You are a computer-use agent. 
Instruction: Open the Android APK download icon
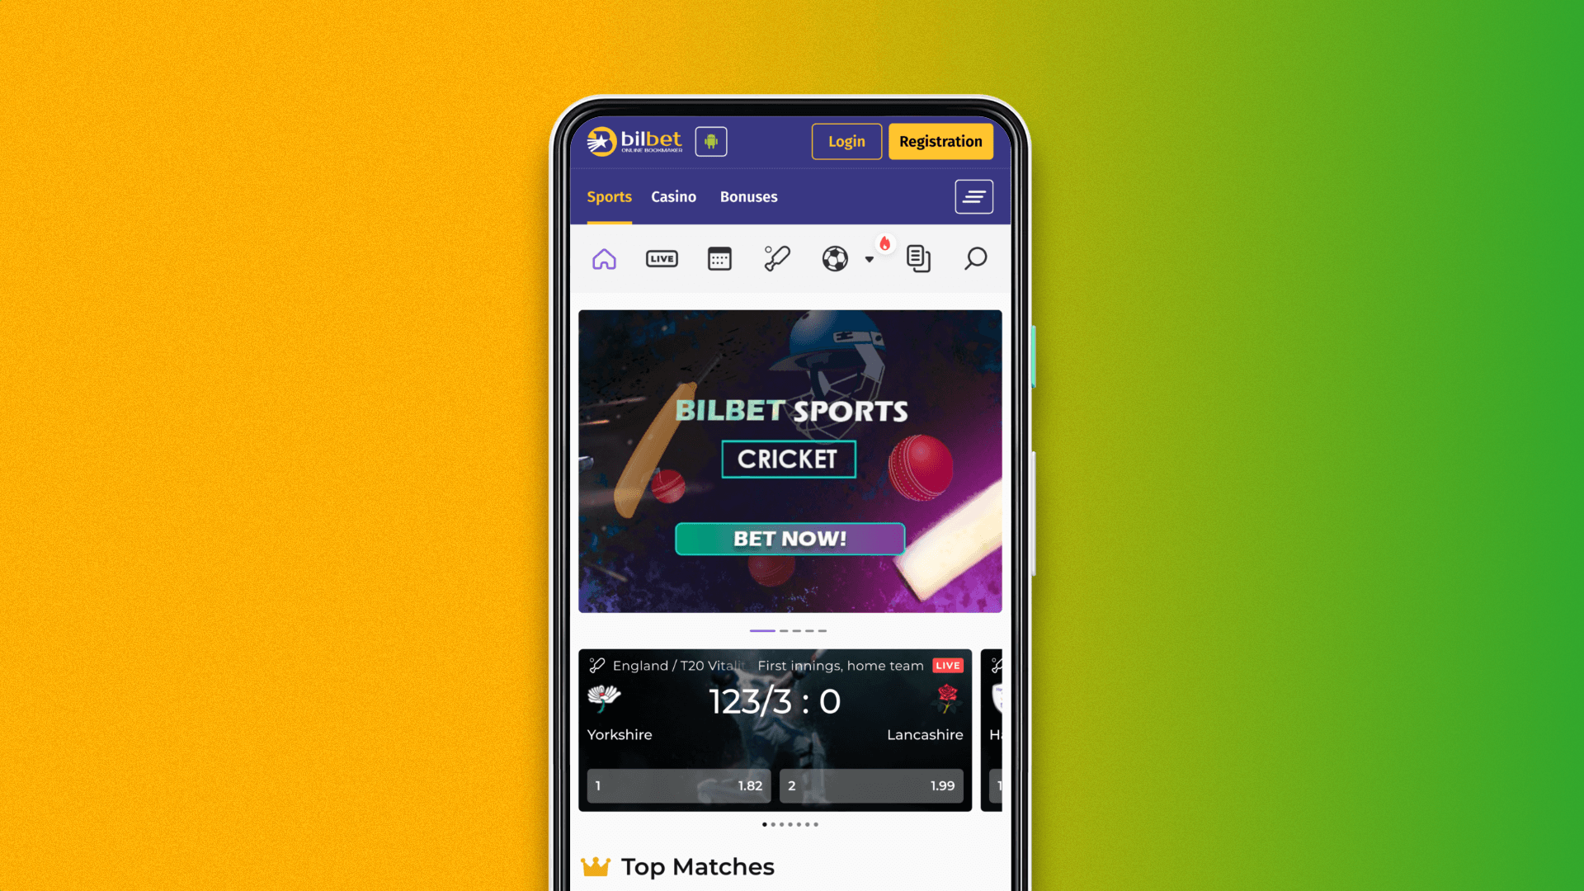[709, 141]
